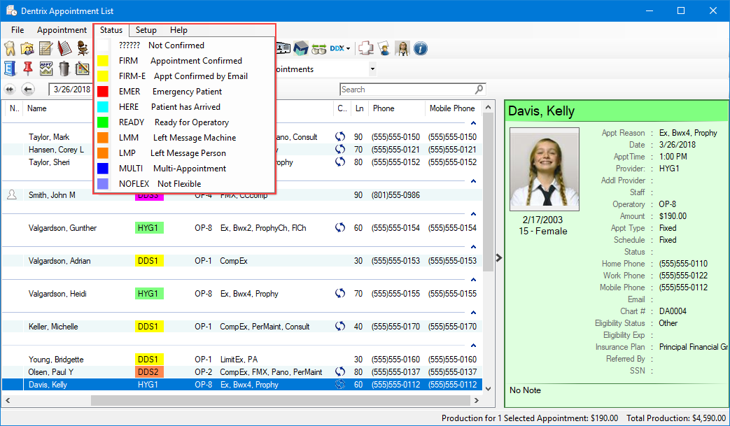The height and width of the screenshot is (426, 730).
Task: Select the Valgardson, Gunther appointment row
Action: (63, 228)
